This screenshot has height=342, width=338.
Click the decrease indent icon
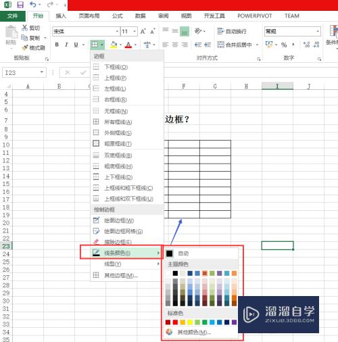[x=198, y=45]
